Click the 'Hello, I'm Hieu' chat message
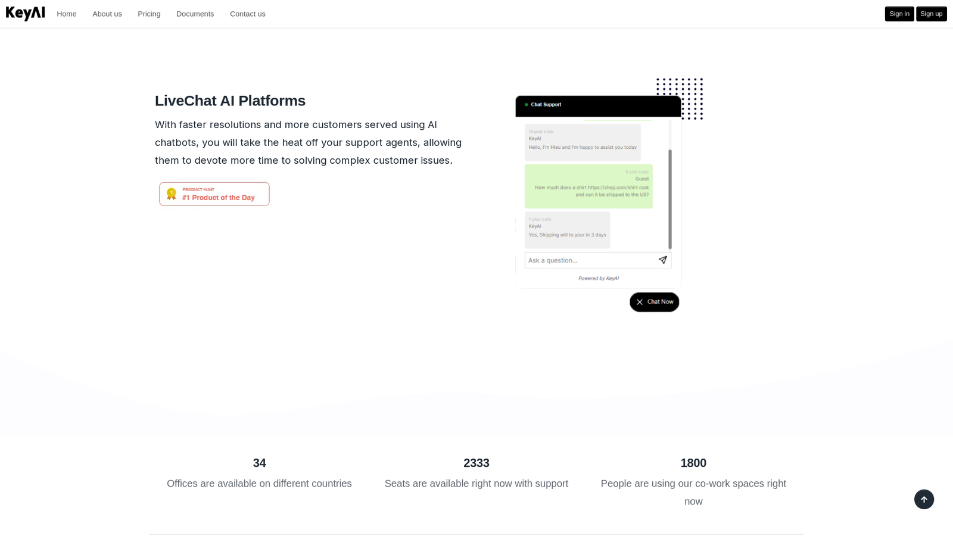This screenshot has height=536, width=953. click(583, 142)
